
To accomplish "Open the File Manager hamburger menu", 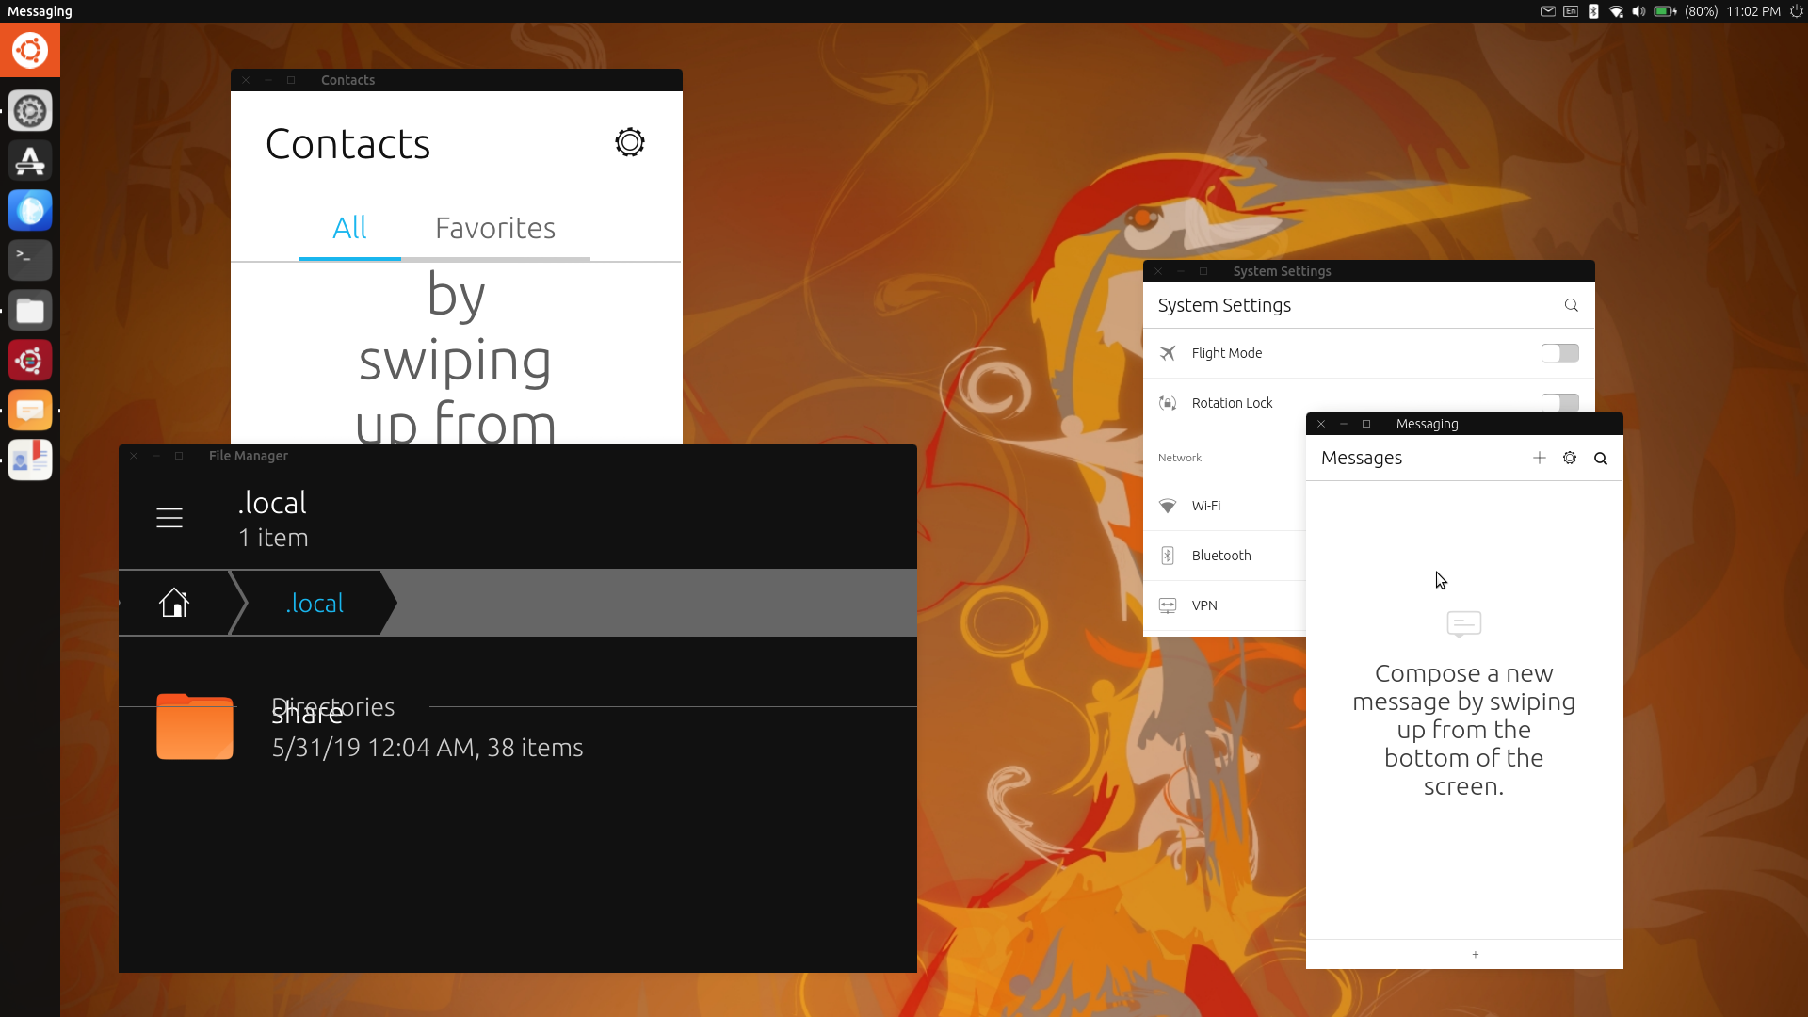I will coord(169,517).
